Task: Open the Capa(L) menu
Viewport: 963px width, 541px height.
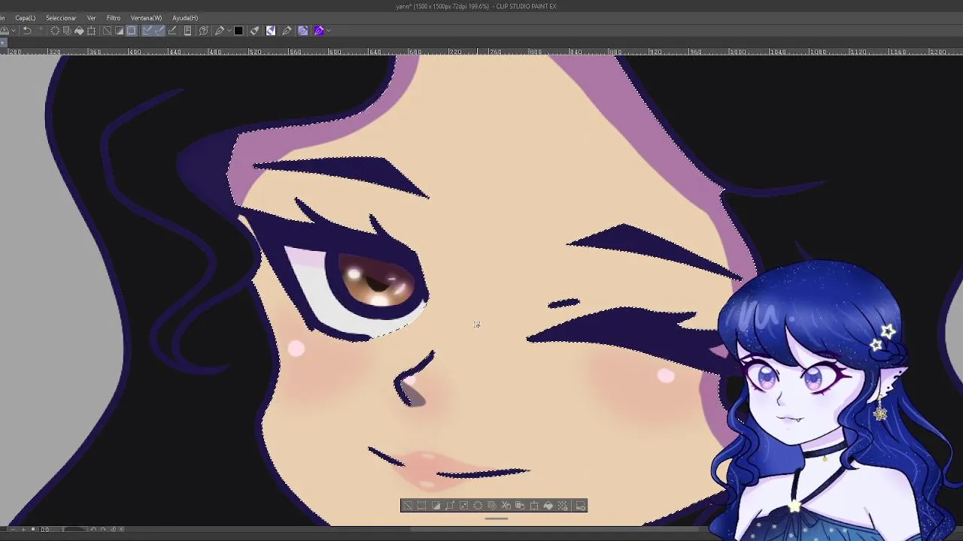Action: pos(25,17)
